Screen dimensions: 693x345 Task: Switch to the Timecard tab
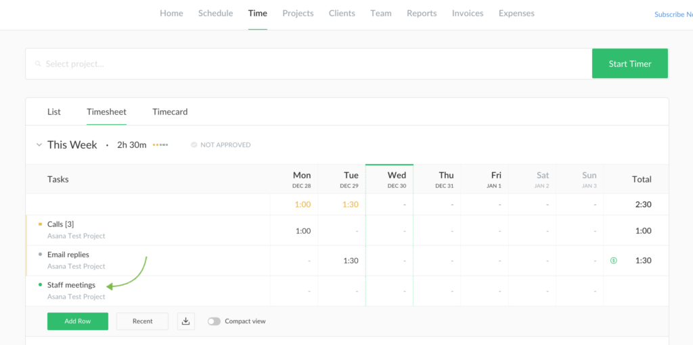170,112
